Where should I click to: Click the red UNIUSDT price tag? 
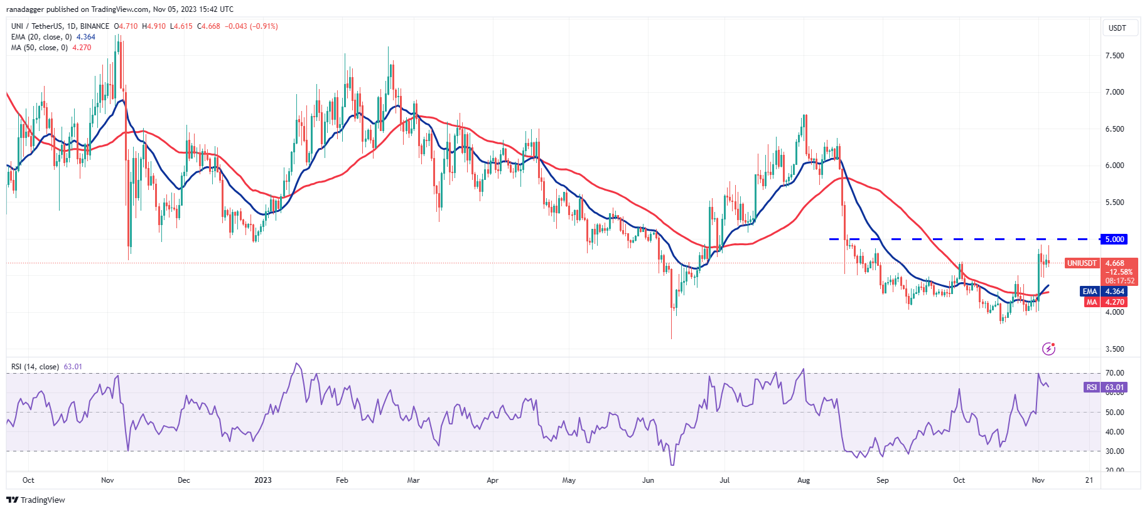[x=1082, y=263]
